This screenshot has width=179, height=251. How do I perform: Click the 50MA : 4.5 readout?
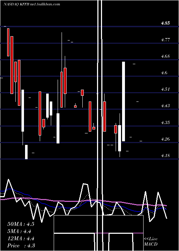[21, 224]
